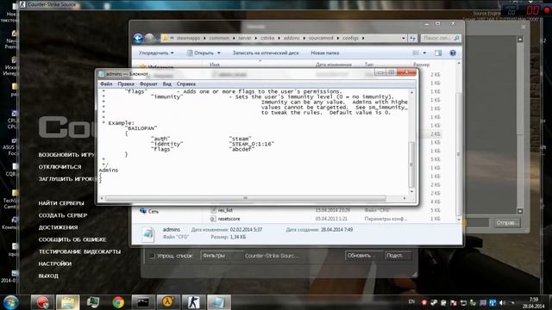Image resolution: width=552 pixels, height=310 pixels.
Task: Open the Формат menu in Notepad
Action: (x=148, y=84)
